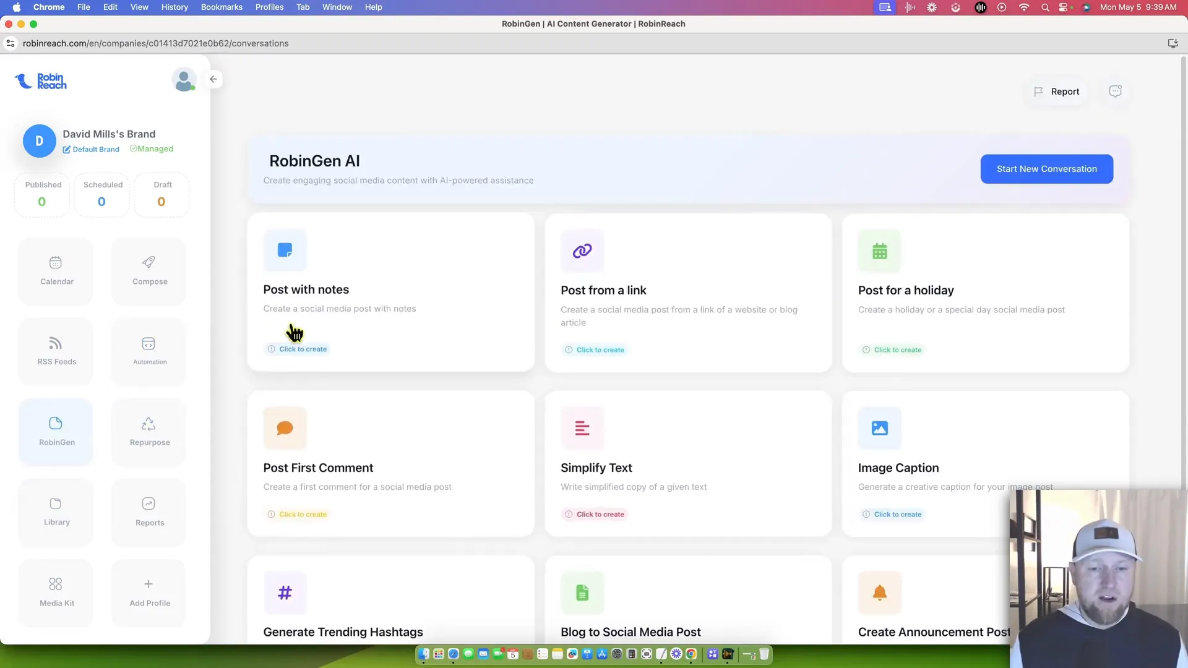The height and width of the screenshot is (668, 1188).
Task: Open RSS Feeds from the sidebar
Action: click(56, 351)
